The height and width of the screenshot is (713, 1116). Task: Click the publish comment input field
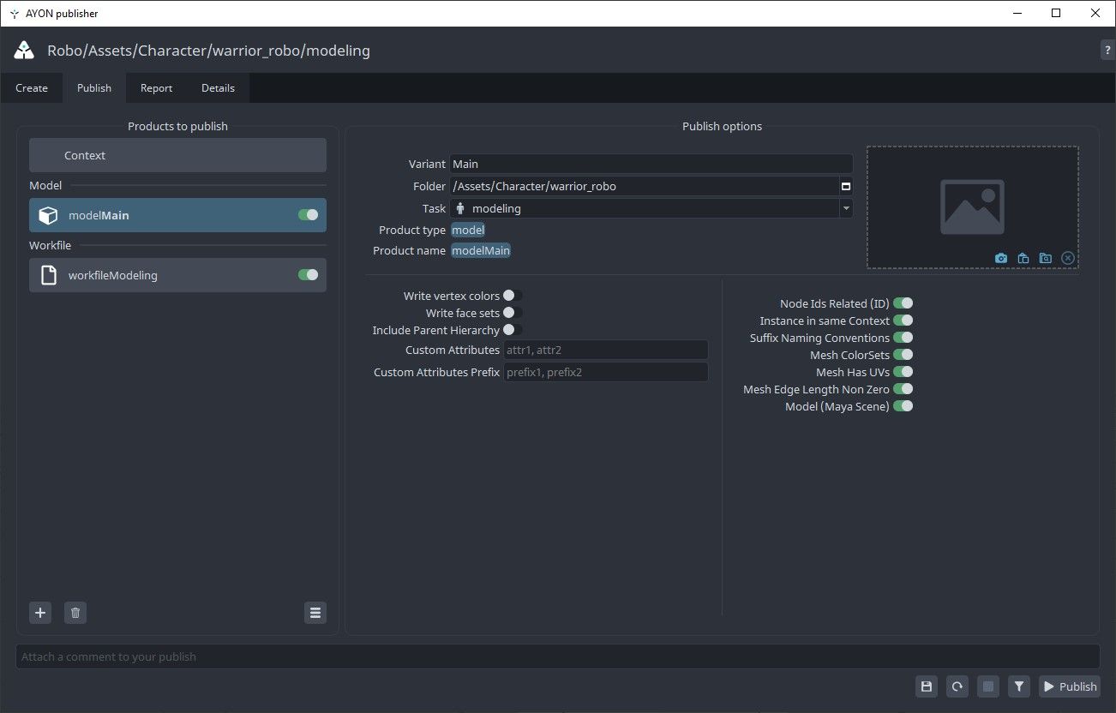pos(557,656)
